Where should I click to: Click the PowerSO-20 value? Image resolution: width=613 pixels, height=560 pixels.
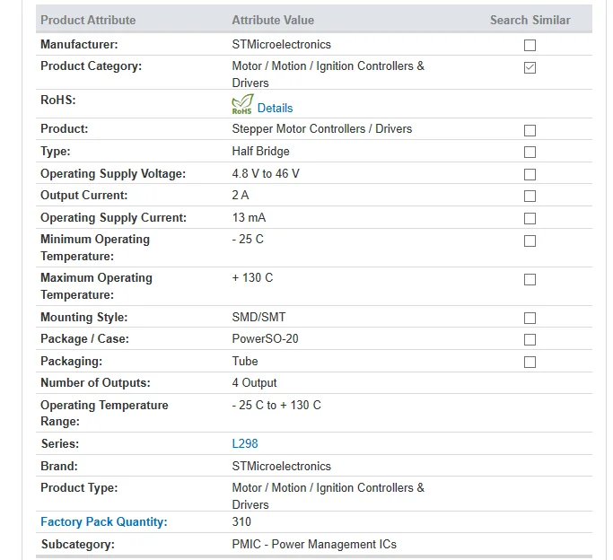tap(265, 338)
